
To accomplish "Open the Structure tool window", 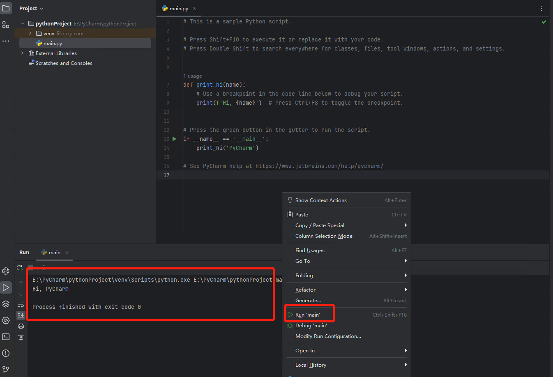I will (x=6, y=25).
